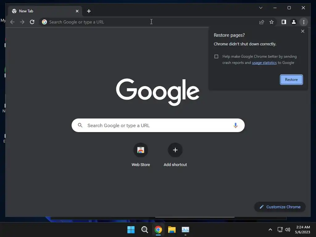Start voice search with microphone icon
316x237 pixels.
(x=235, y=125)
